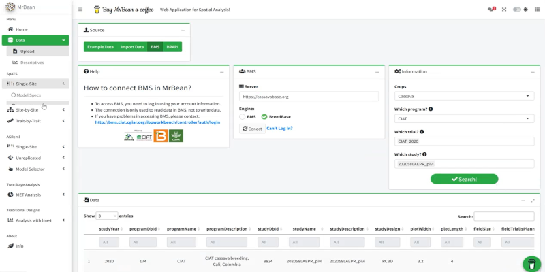Open the Which program dropdown
The image size is (545, 272).
465,118
